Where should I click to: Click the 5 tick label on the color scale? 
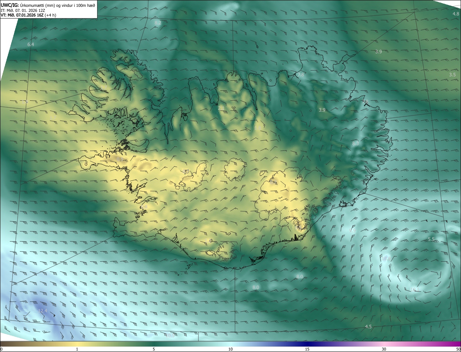[154, 349]
